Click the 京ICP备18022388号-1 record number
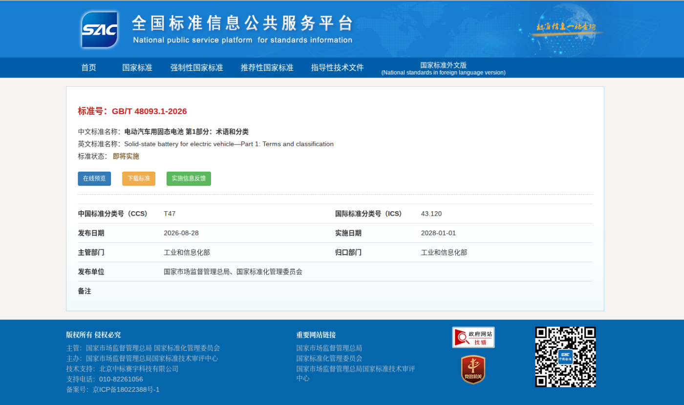 point(126,389)
